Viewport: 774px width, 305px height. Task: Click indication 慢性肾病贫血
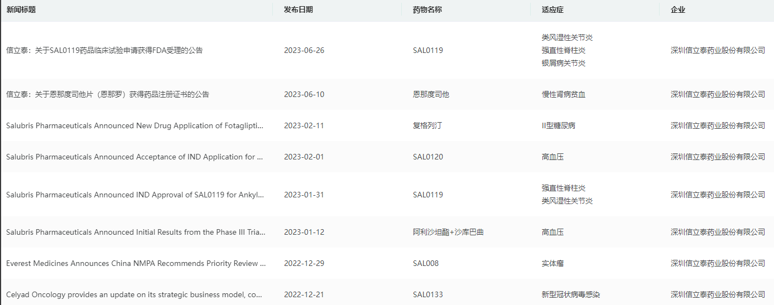click(x=564, y=94)
